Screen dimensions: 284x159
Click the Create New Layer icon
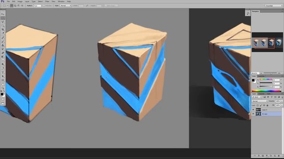pos(275,155)
